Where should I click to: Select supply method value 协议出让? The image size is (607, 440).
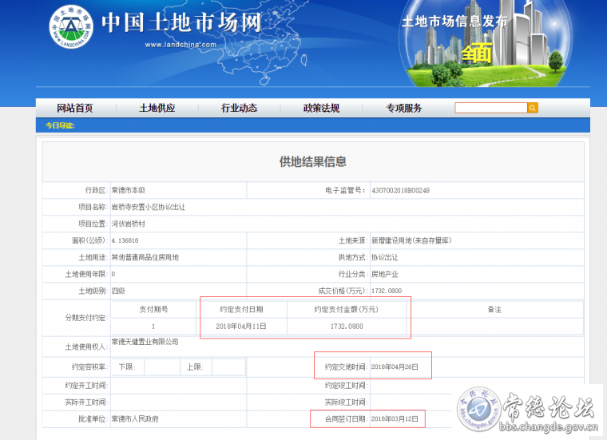(x=385, y=257)
